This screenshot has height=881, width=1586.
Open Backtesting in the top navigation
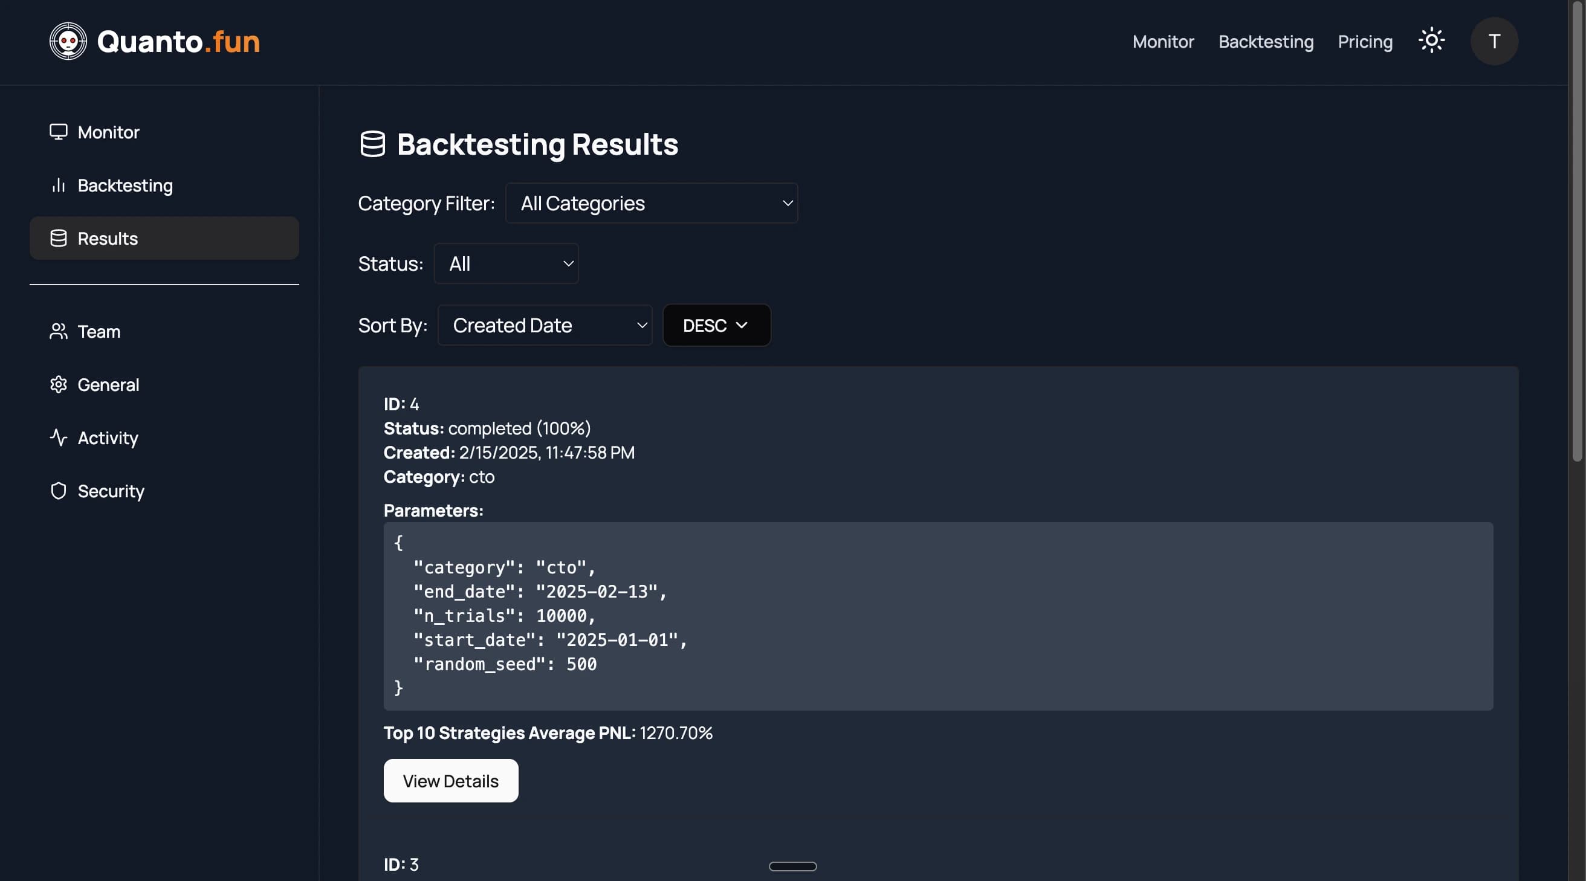[x=1266, y=41]
